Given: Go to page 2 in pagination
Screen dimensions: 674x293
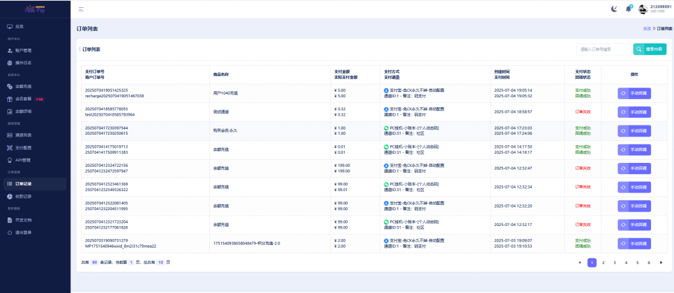Looking at the screenshot, I should click(x=603, y=262).
